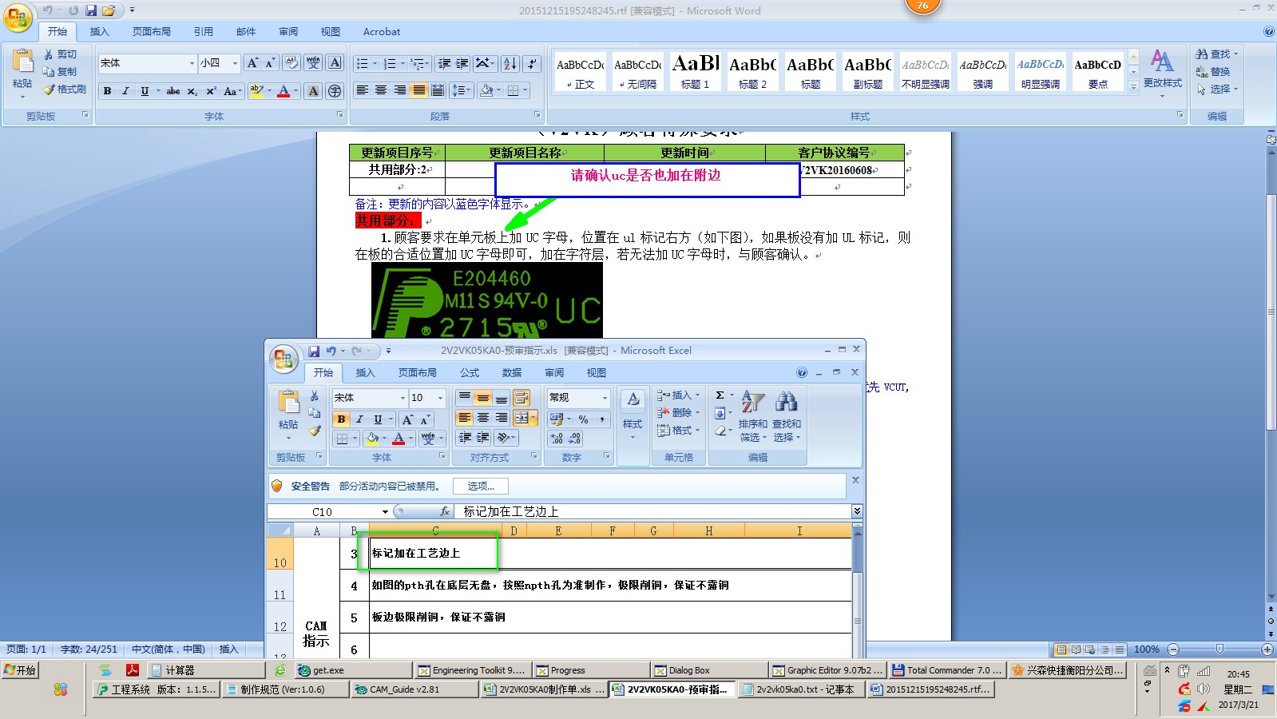Open Excel 插入 cells dropdown
The width and height of the screenshot is (1277, 719).
coord(678,395)
